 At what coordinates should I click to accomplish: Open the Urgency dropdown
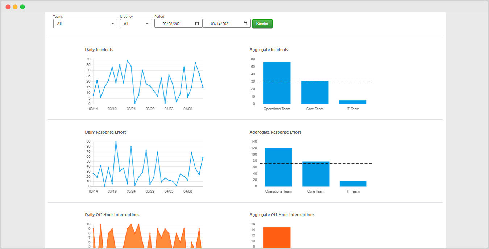click(x=136, y=24)
